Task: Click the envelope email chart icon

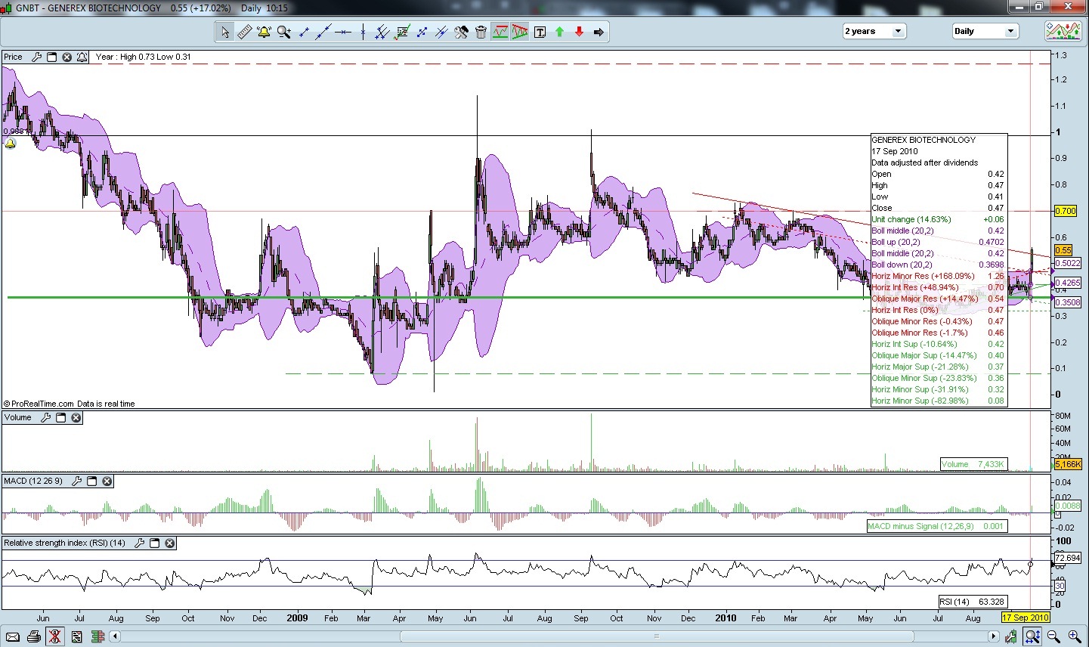Action: click(13, 637)
